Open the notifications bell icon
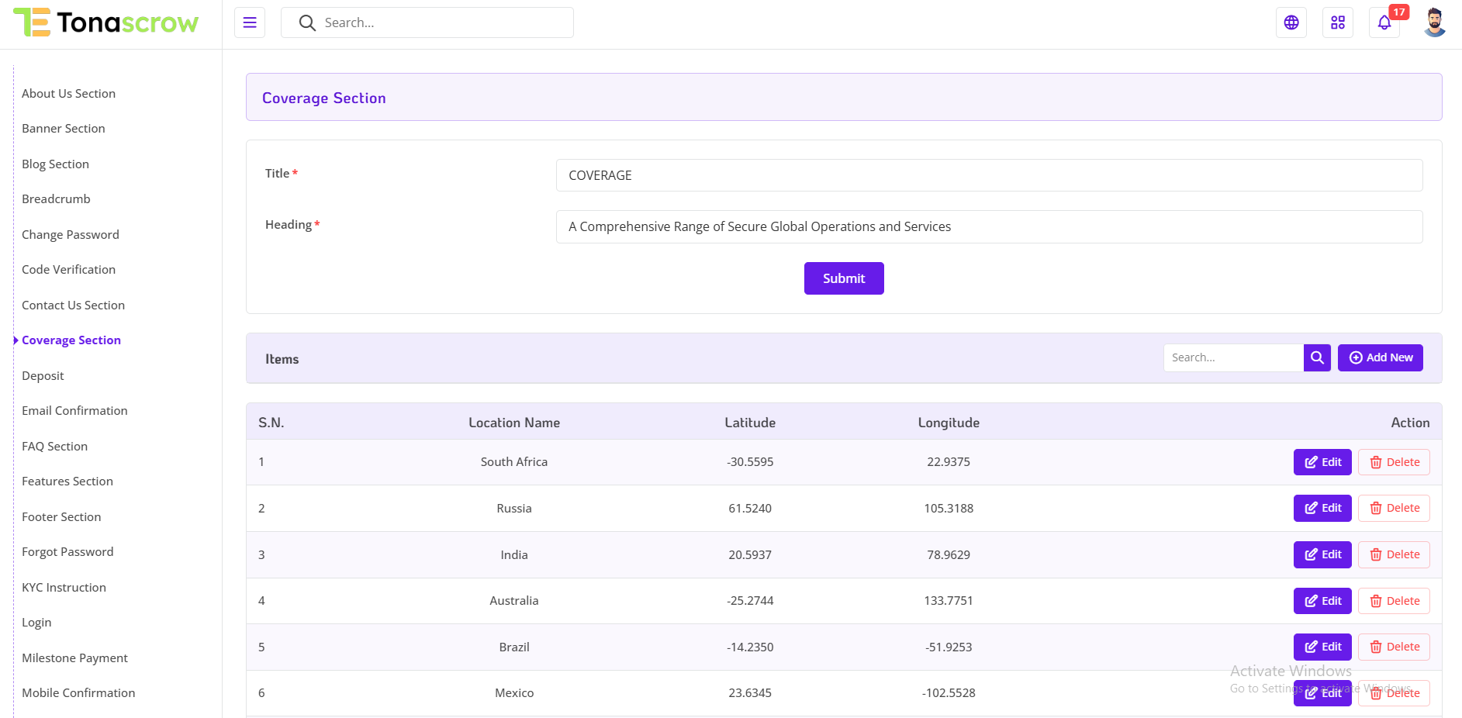 tap(1384, 22)
